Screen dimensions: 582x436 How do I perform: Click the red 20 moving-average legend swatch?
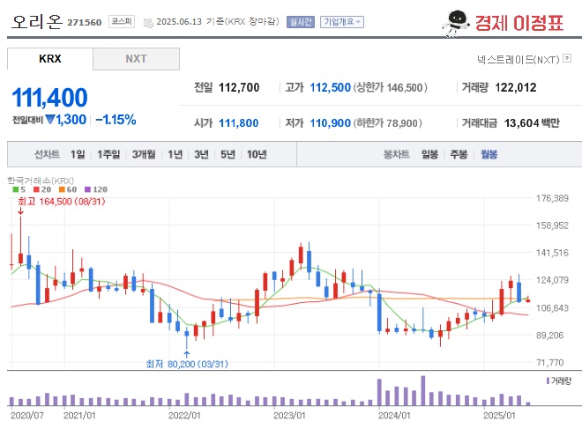(x=36, y=189)
